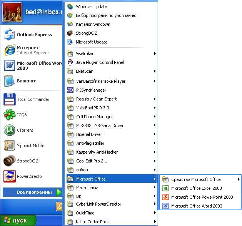Click the Средства Microsoft Office folder icon
Screen dimensions: 242x226
pos(165,179)
